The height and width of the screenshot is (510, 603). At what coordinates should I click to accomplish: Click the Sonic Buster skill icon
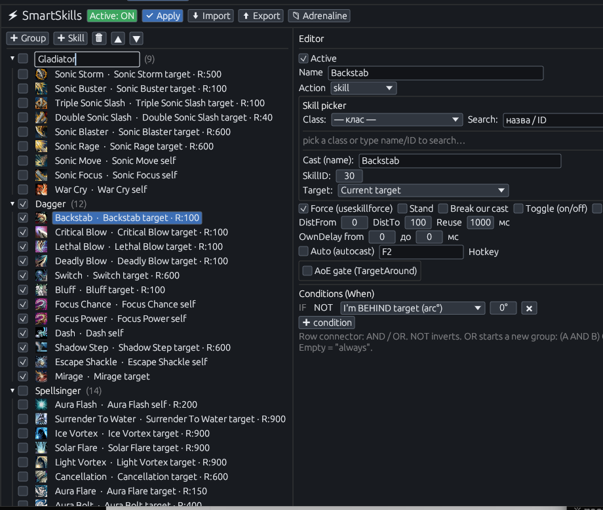[41, 88]
